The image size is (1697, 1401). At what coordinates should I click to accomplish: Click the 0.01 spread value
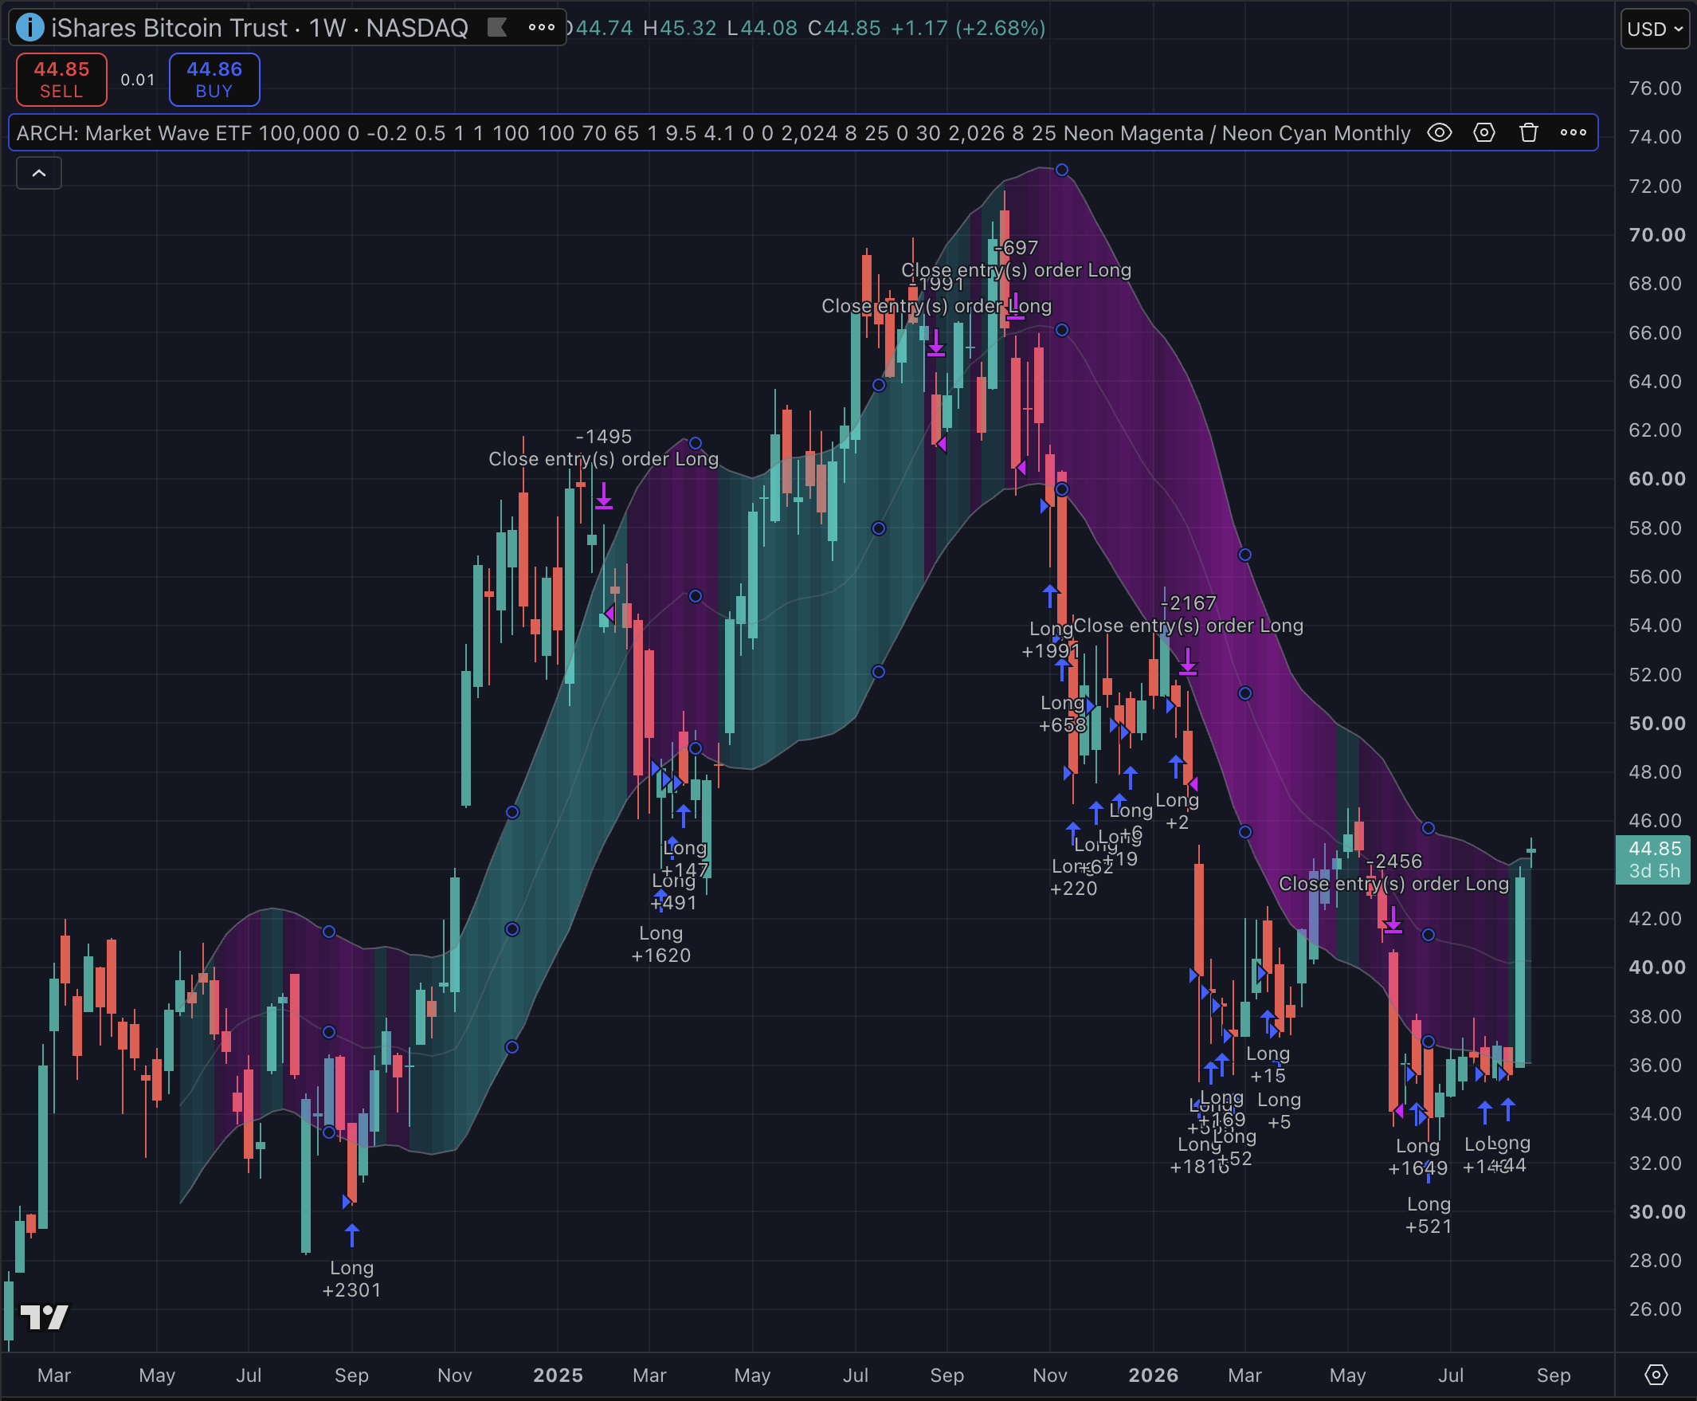[x=137, y=80]
